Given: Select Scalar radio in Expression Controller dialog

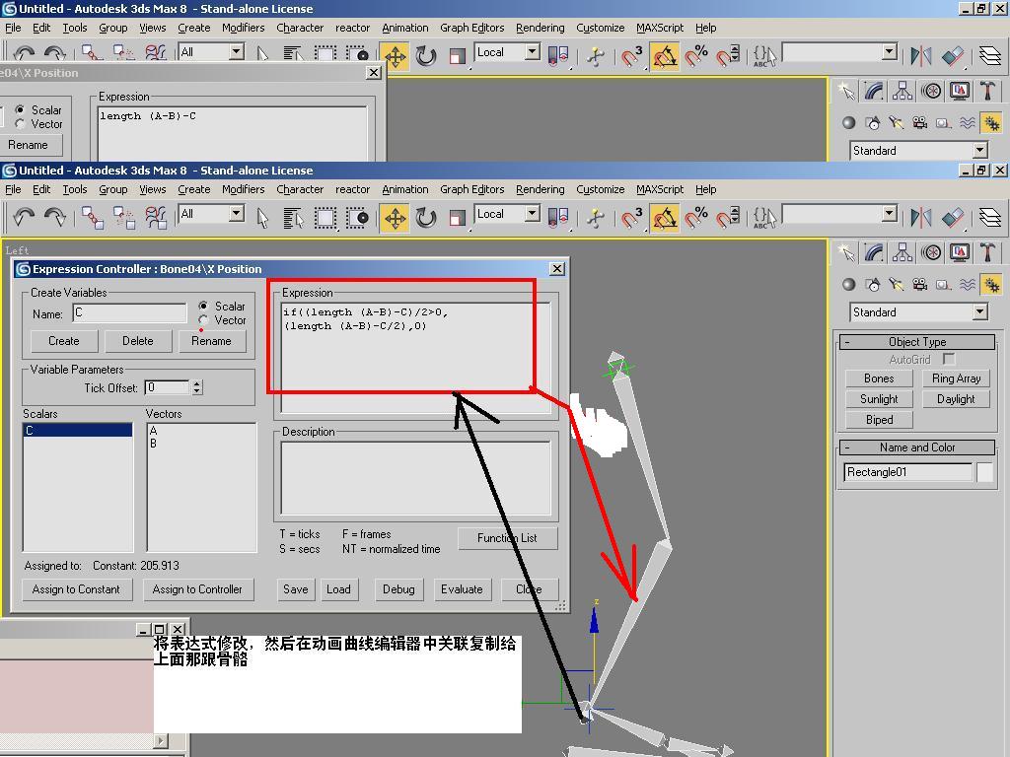Looking at the screenshot, I should [203, 306].
